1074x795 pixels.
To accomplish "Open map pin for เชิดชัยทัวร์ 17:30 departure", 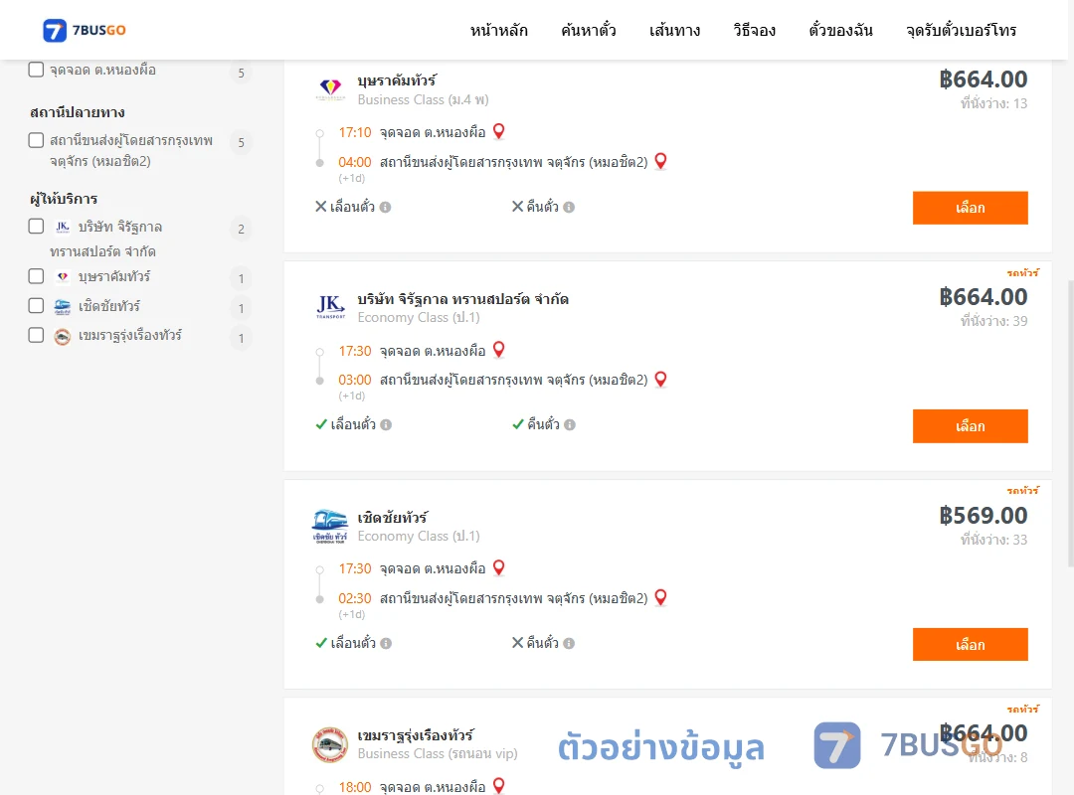I will coord(499,567).
